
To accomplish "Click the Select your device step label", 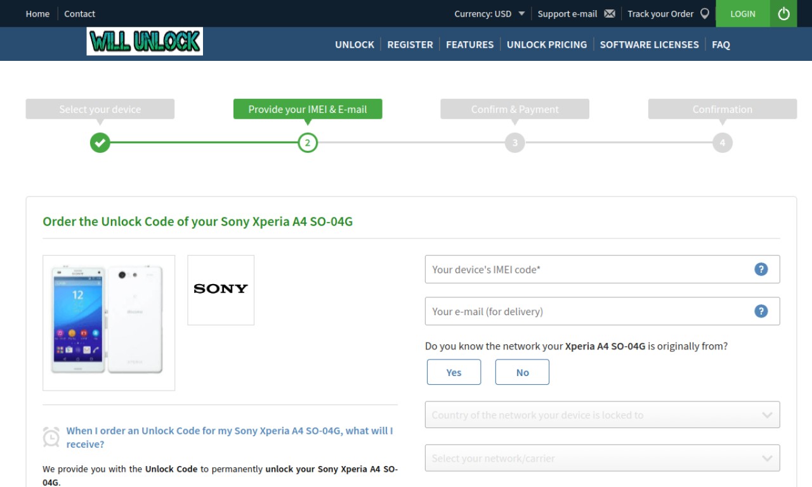I will coord(100,109).
